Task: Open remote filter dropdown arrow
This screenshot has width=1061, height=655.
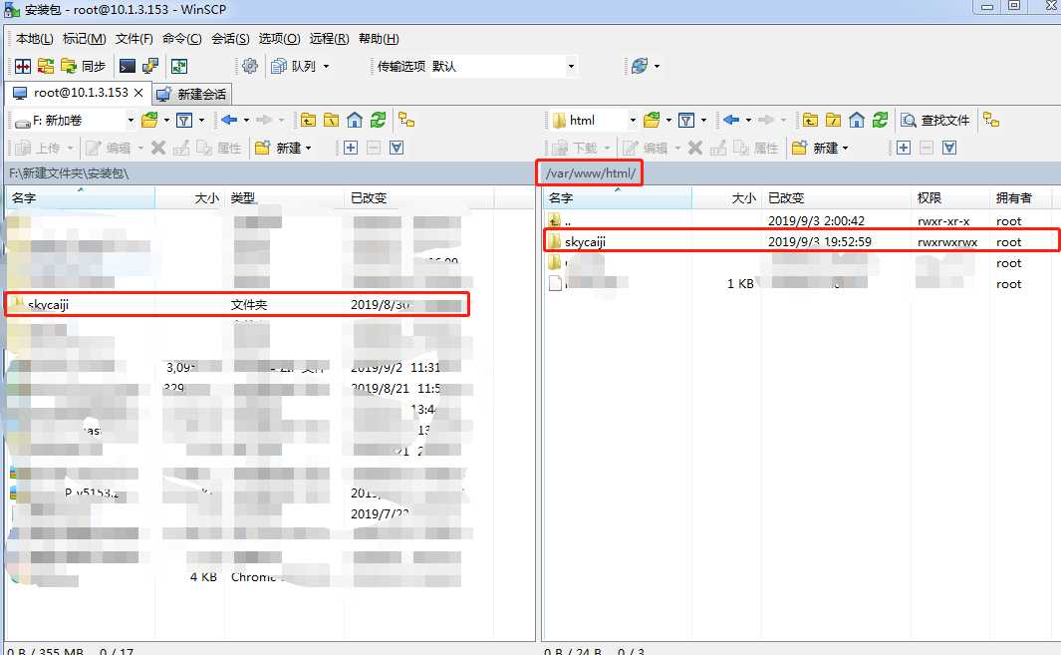Action: (x=703, y=121)
